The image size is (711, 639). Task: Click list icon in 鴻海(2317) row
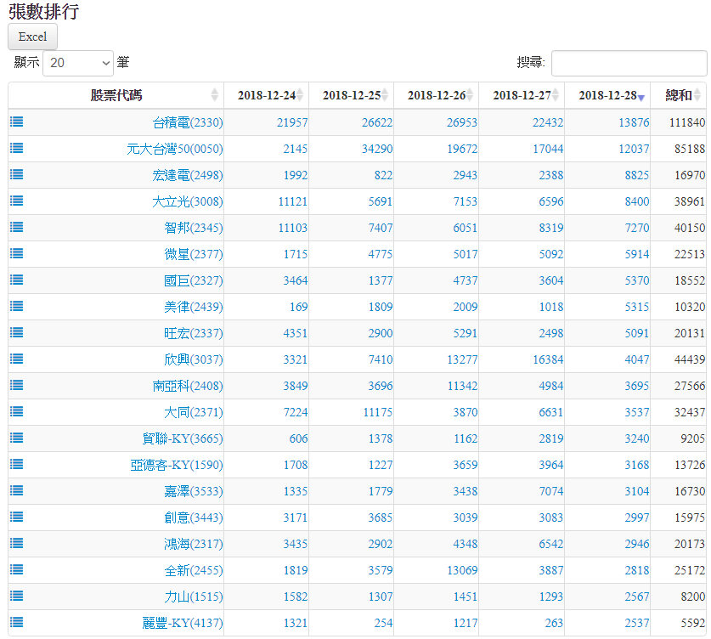pos(17,544)
